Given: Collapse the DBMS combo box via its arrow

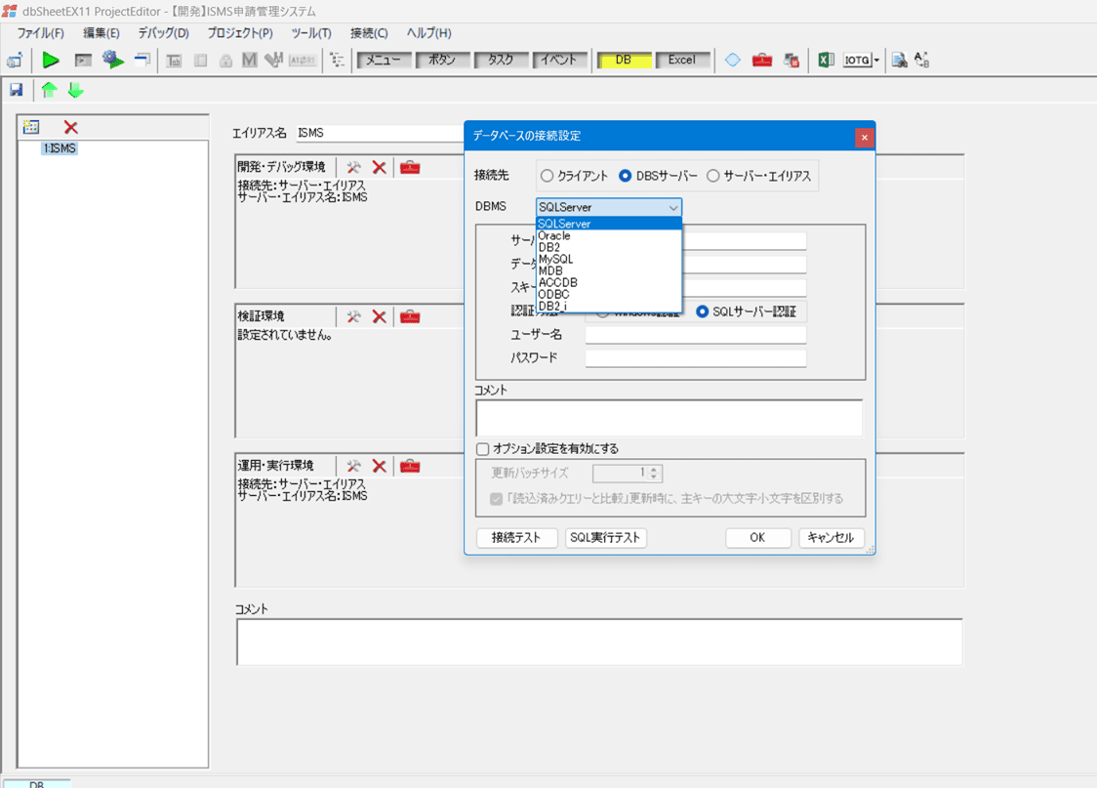Looking at the screenshot, I should 672,207.
